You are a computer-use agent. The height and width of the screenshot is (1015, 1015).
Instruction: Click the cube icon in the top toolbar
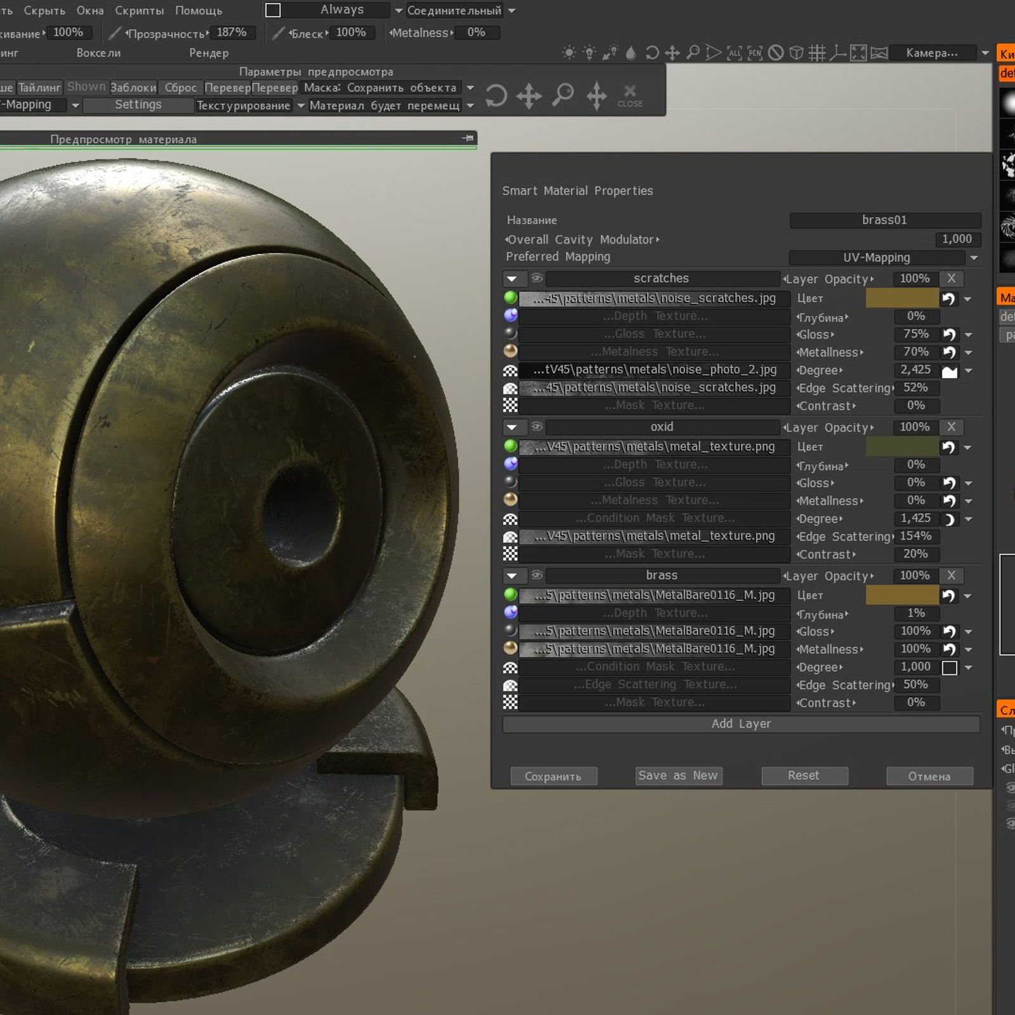coord(796,53)
